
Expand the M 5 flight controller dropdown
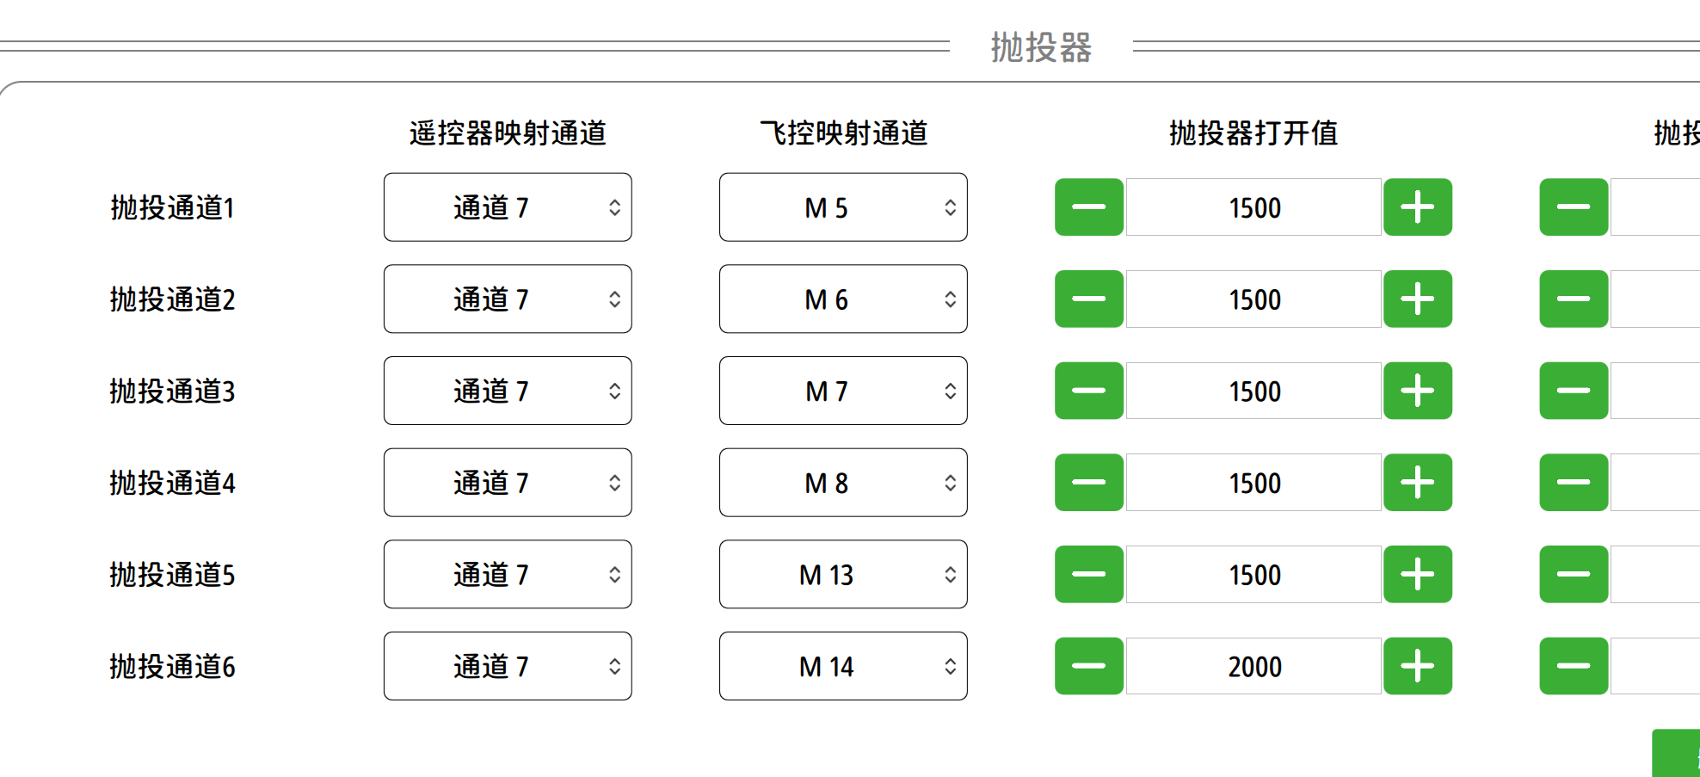[843, 207]
